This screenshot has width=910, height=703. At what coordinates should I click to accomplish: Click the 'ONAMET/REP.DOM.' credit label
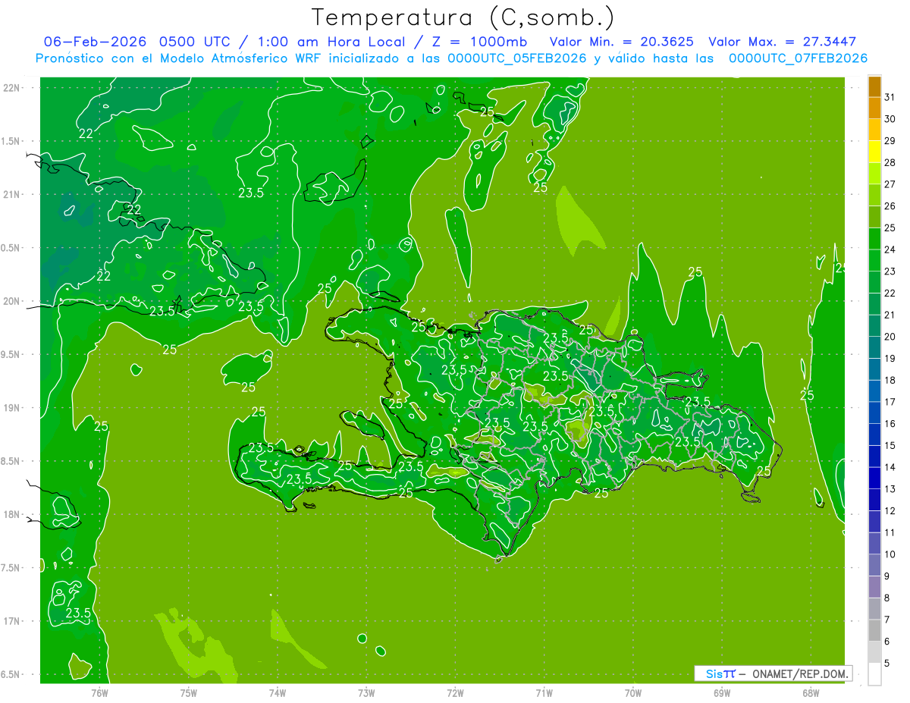tap(800, 673)
